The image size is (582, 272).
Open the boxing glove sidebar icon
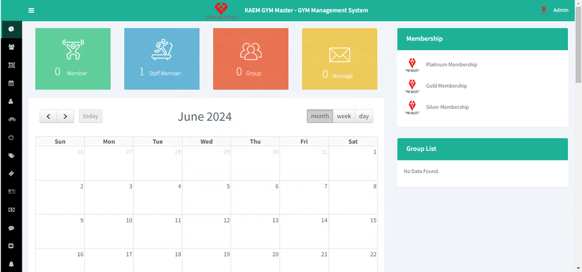pyautogui.click(x=11, y=138)
